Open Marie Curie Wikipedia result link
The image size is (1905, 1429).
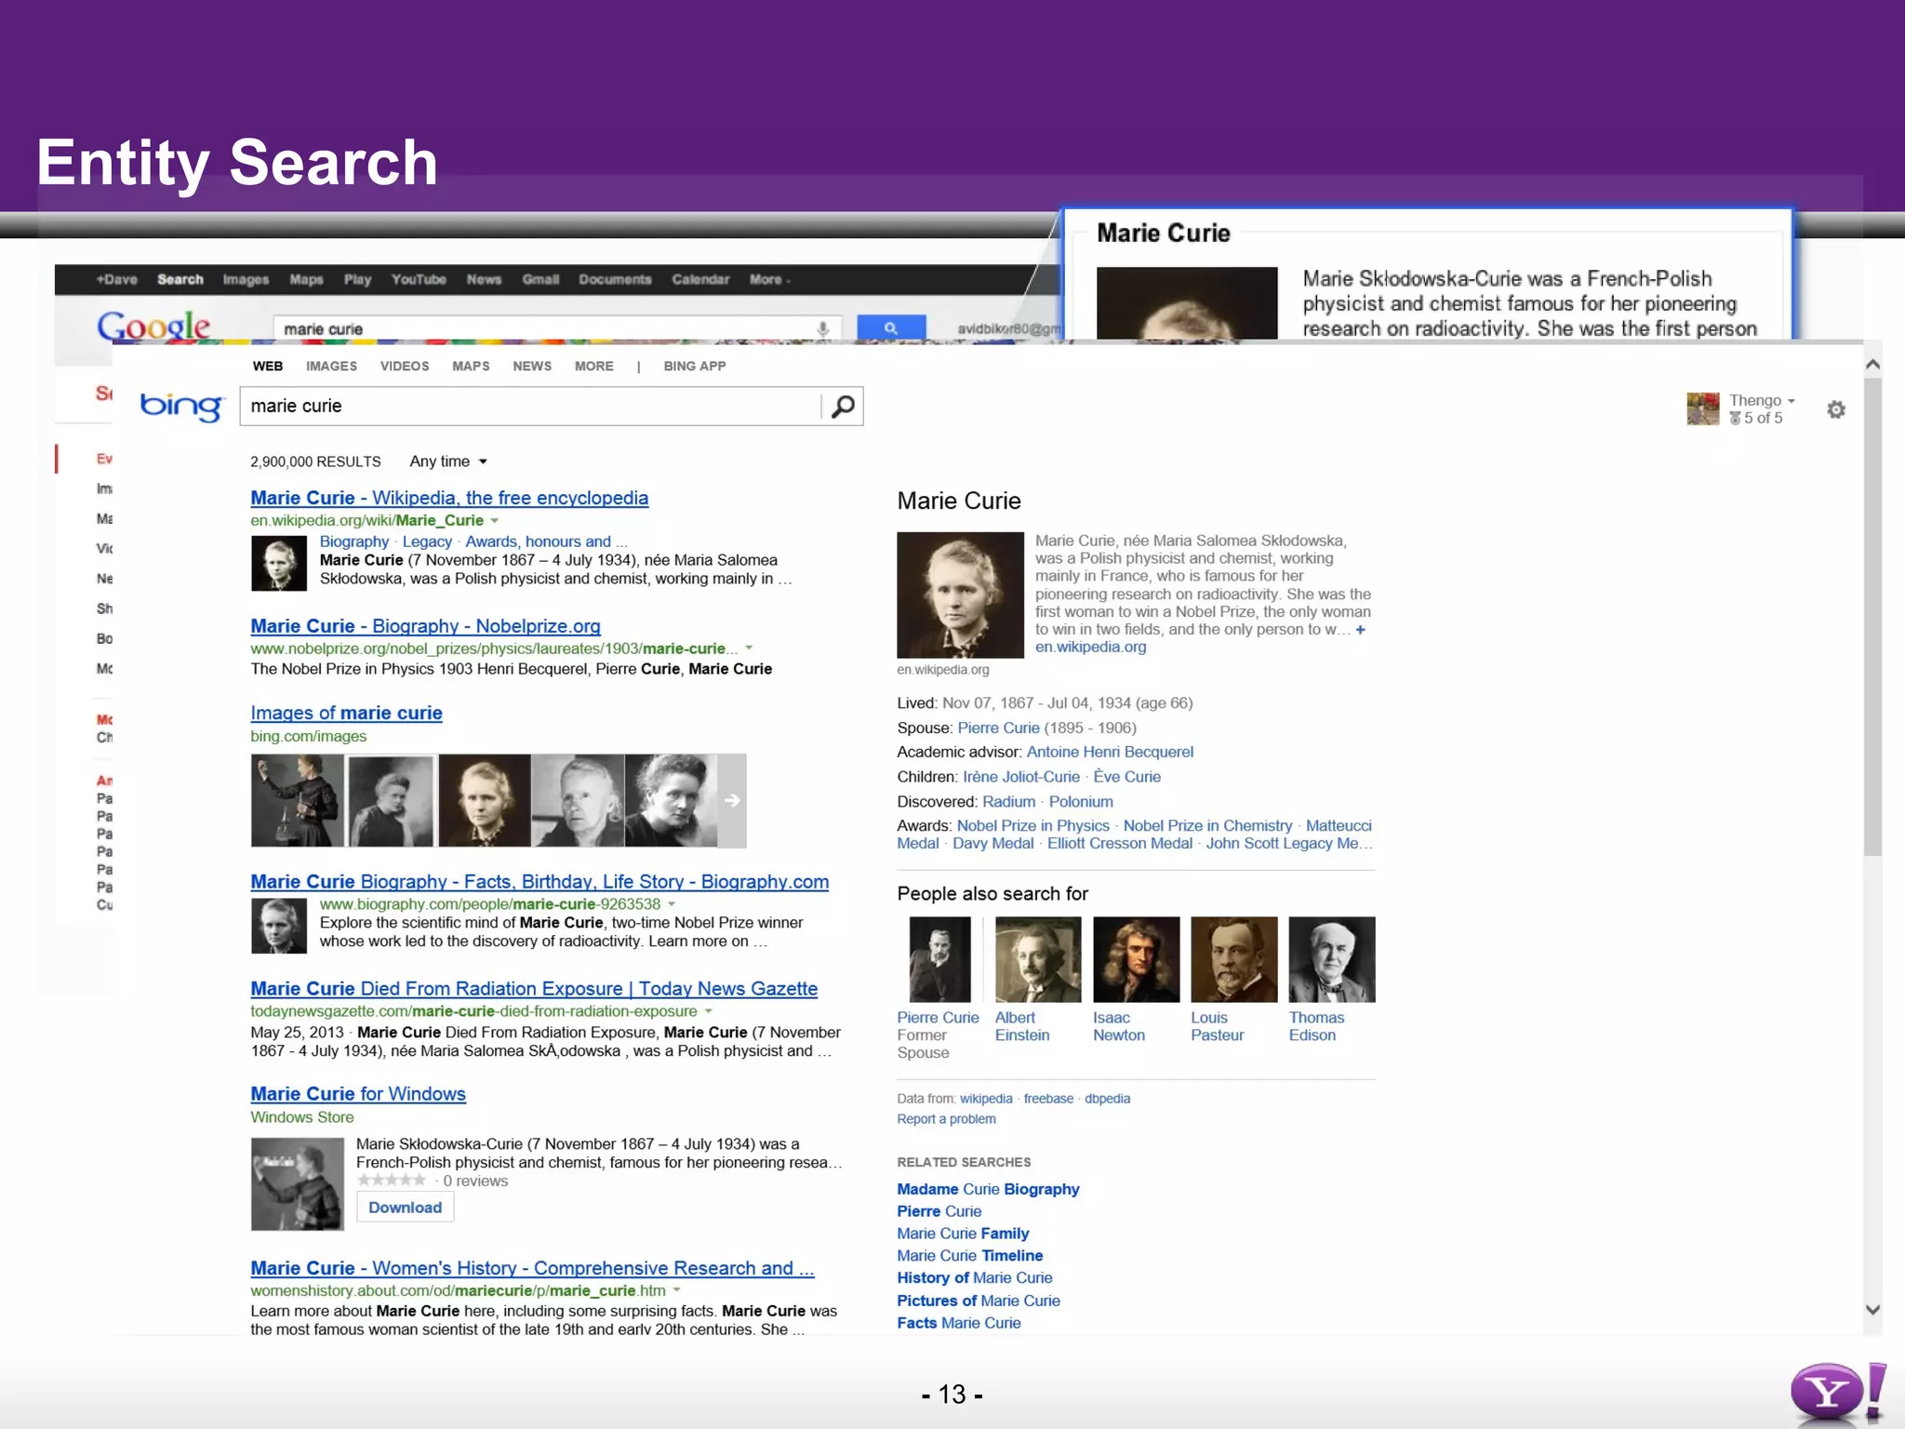pyautogui.click(x=448, y=498)
